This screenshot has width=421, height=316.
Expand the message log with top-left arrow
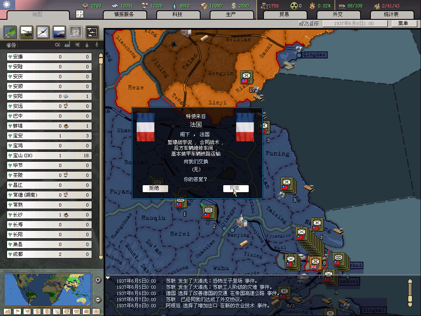point(108,278)
